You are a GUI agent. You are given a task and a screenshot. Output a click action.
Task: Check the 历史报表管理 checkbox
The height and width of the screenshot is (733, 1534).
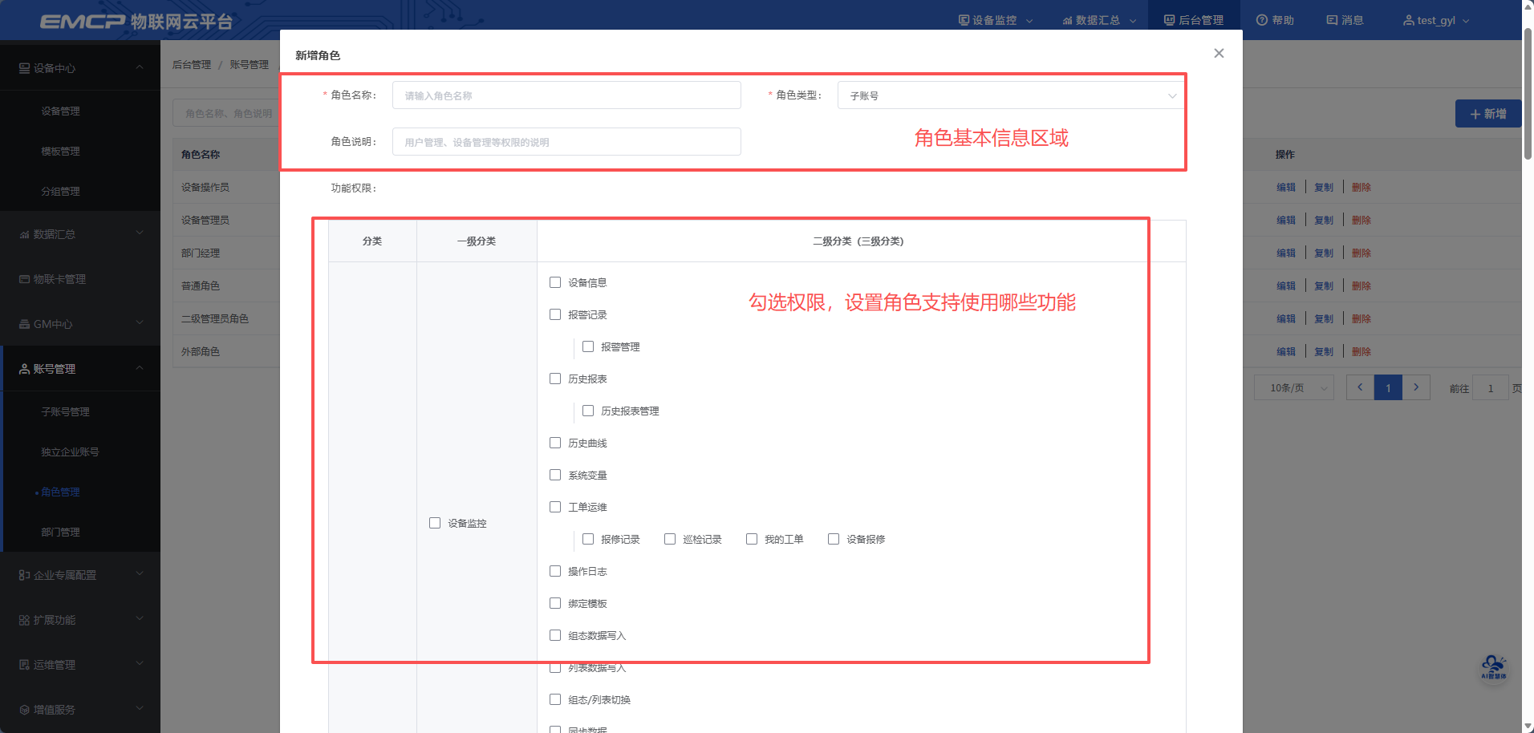[x=588, y=411]
